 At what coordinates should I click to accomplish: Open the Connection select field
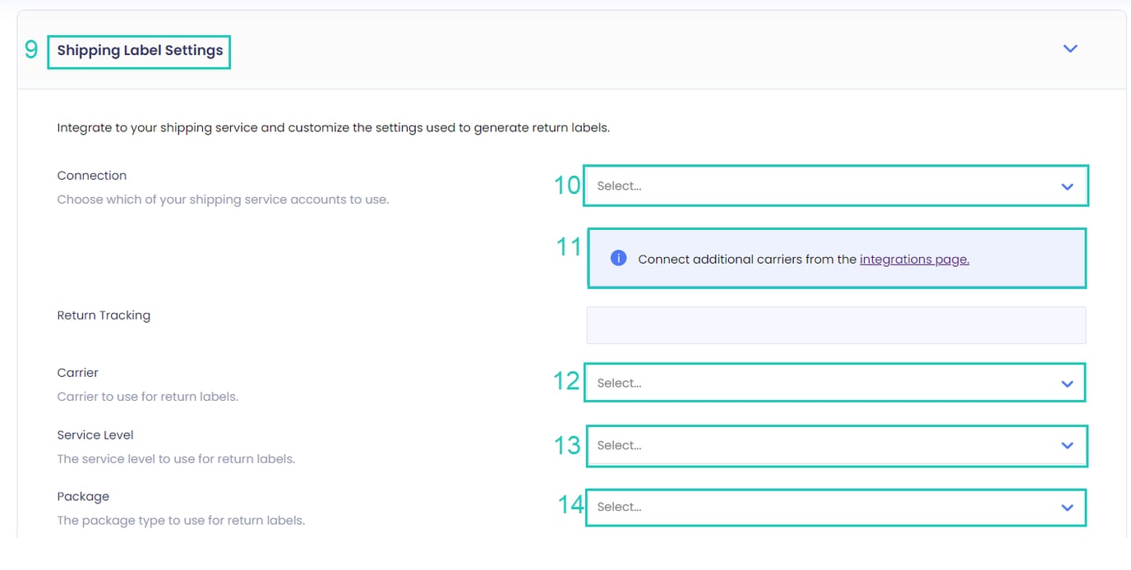(822, 186)
